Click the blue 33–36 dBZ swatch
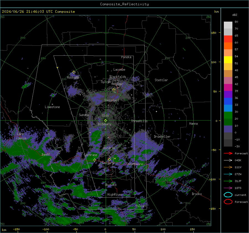The width and height of the screenshot is (249, 233). click(228, 101)
